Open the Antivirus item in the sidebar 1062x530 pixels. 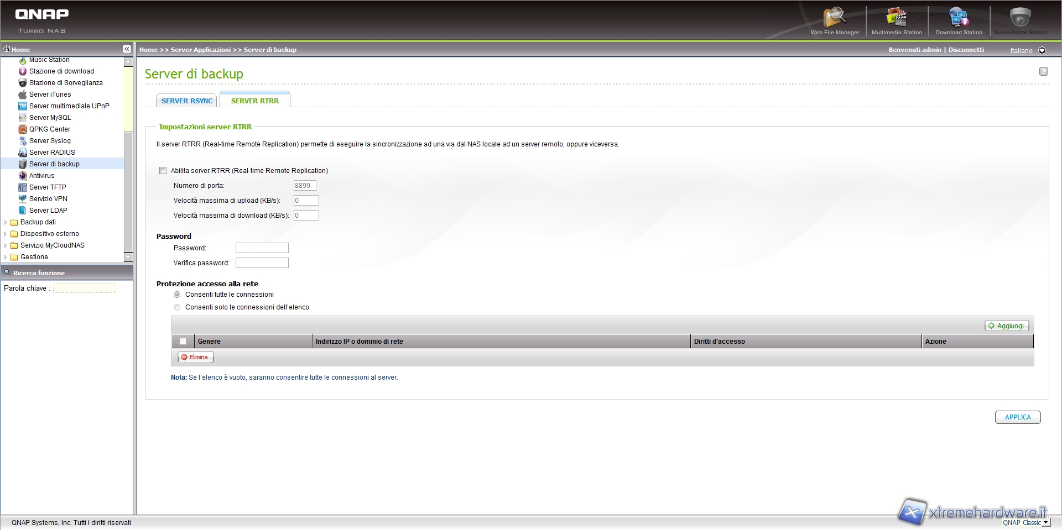click(x=41, y=176)
